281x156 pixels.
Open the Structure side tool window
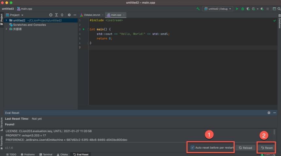[2, 124]
